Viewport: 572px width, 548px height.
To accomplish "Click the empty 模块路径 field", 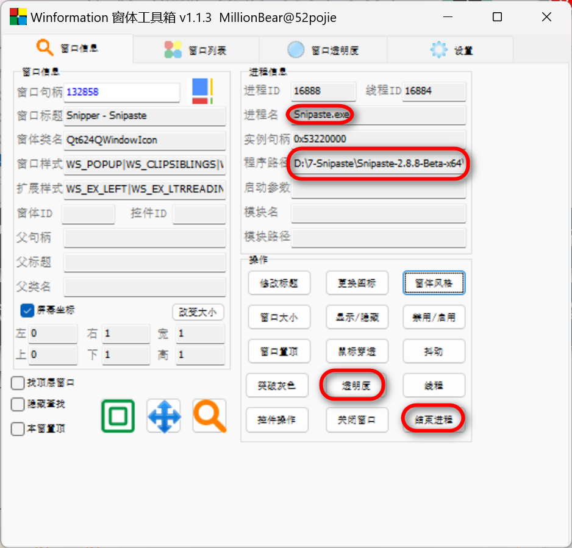I will (x=378, y=238).
